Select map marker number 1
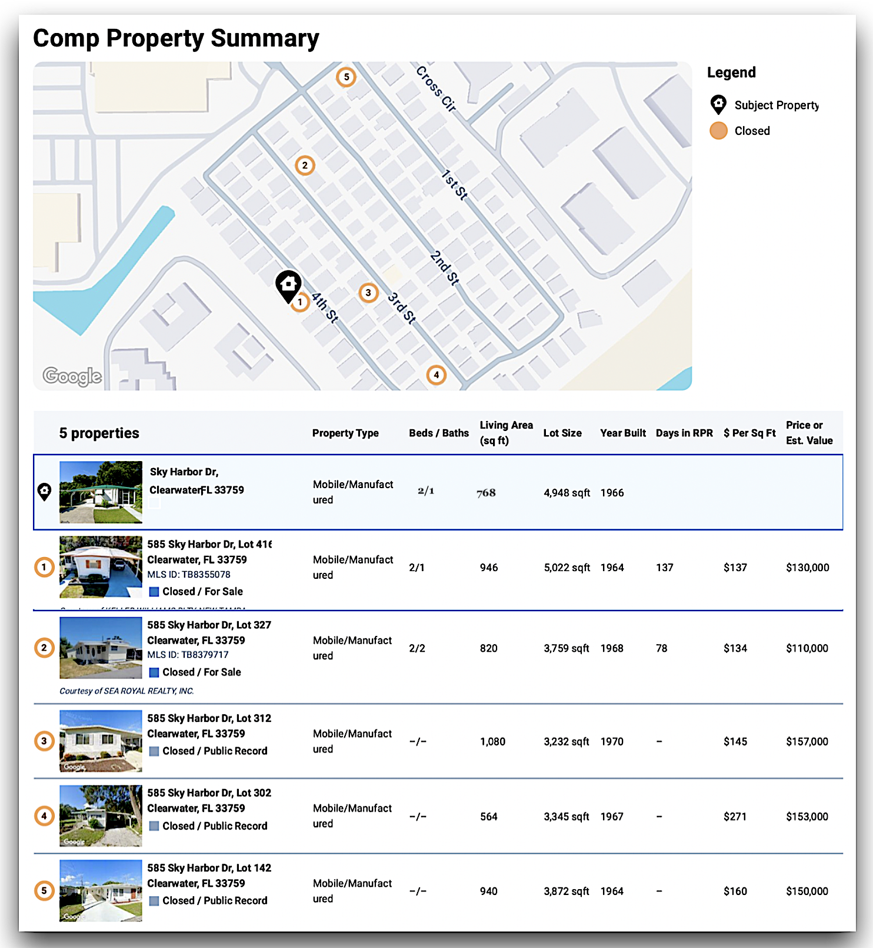 (301, 303)
